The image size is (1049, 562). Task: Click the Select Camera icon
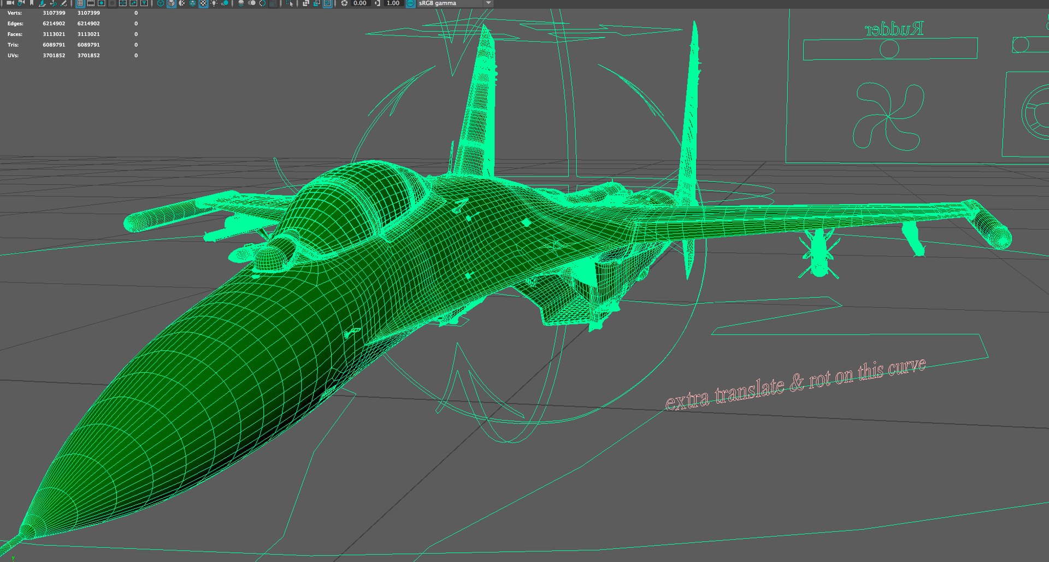pos(10,3)
